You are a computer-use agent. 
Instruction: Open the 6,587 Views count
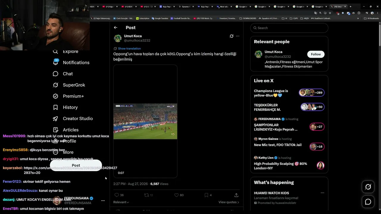[159, 184]
